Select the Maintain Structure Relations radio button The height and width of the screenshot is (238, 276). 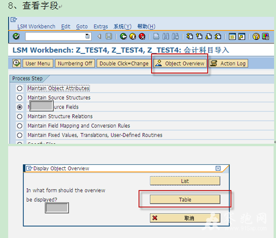[x=20, y=116]
